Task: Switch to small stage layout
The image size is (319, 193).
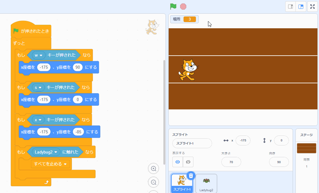Action: click(290, 7)
